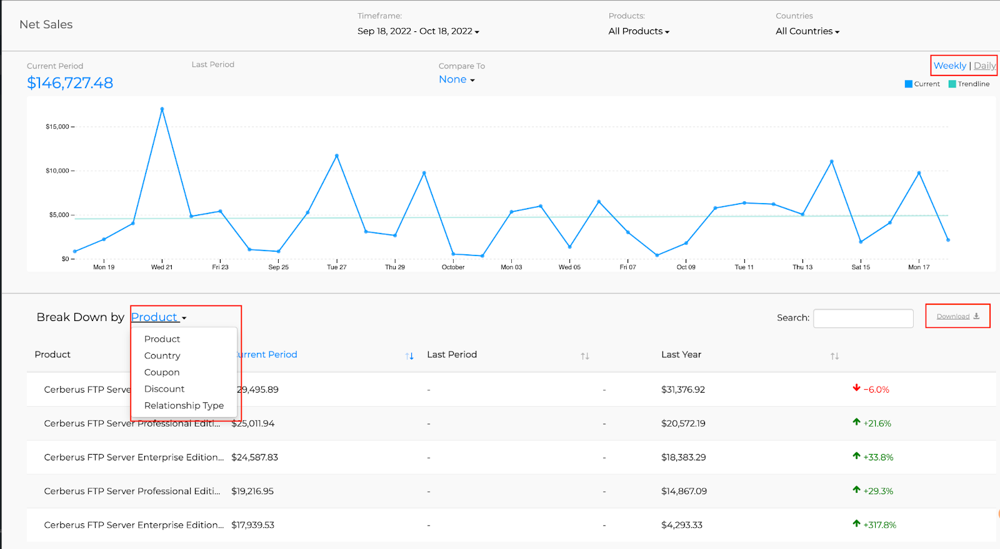This screenshot has height=549, width=1000.
Task: Click the green up arrow beside +317.8%
Action: pyautogui.click(x=856, y=523)
